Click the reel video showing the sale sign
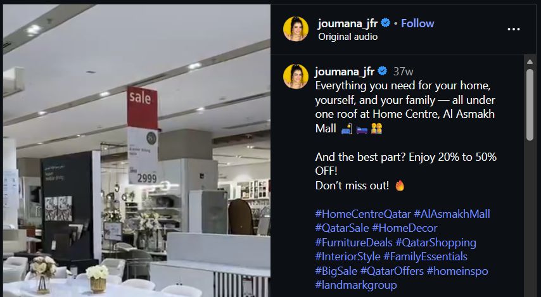This screenshot has width=541, height=297. (137, 150)
